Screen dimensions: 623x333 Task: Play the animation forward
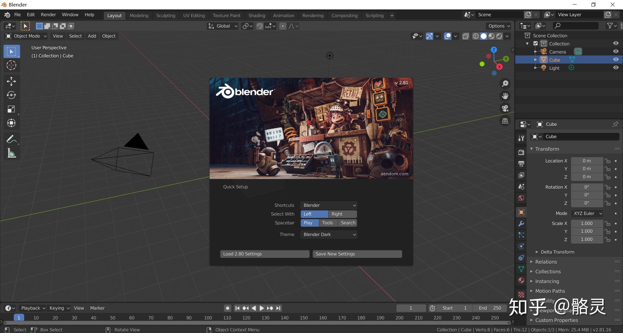tap(262, 308)
